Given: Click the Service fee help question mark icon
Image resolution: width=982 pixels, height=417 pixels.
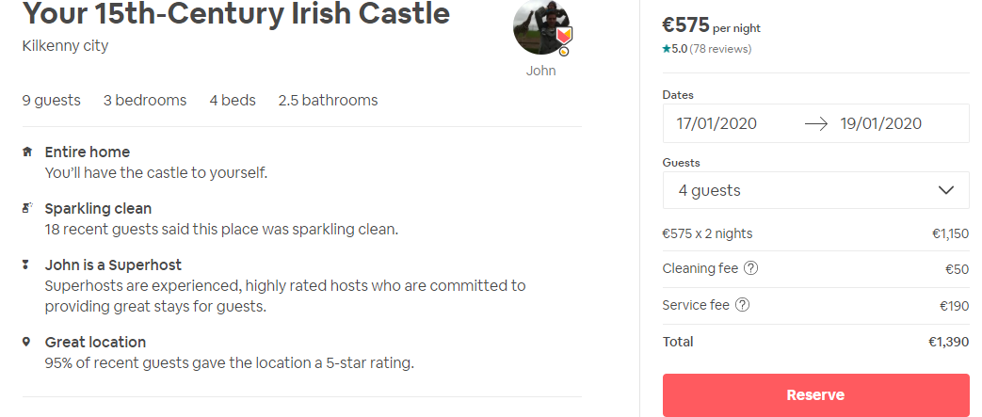Looking at the screenshot, I should point(743,305).
